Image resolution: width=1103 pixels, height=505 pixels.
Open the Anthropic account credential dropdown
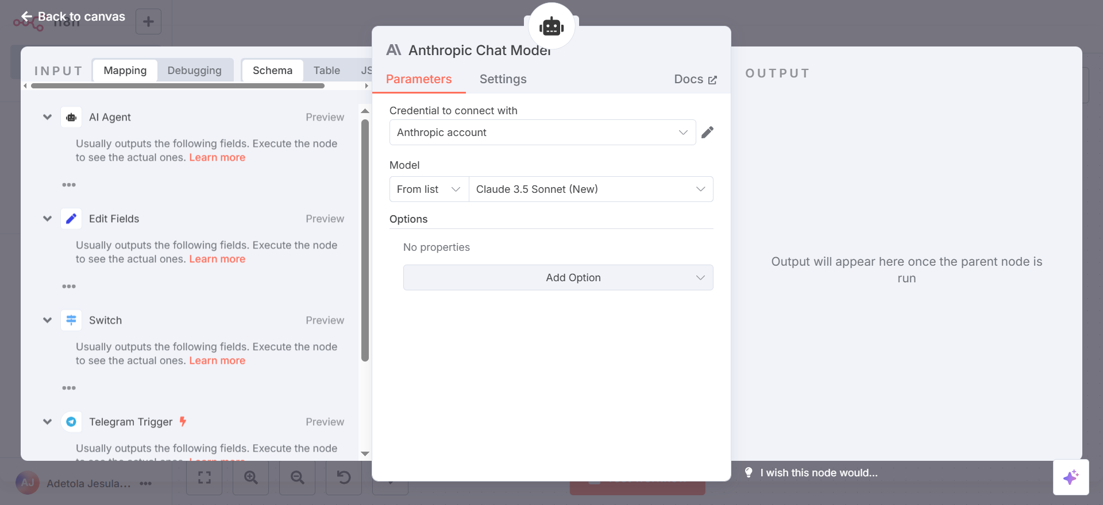click(542, 133)
